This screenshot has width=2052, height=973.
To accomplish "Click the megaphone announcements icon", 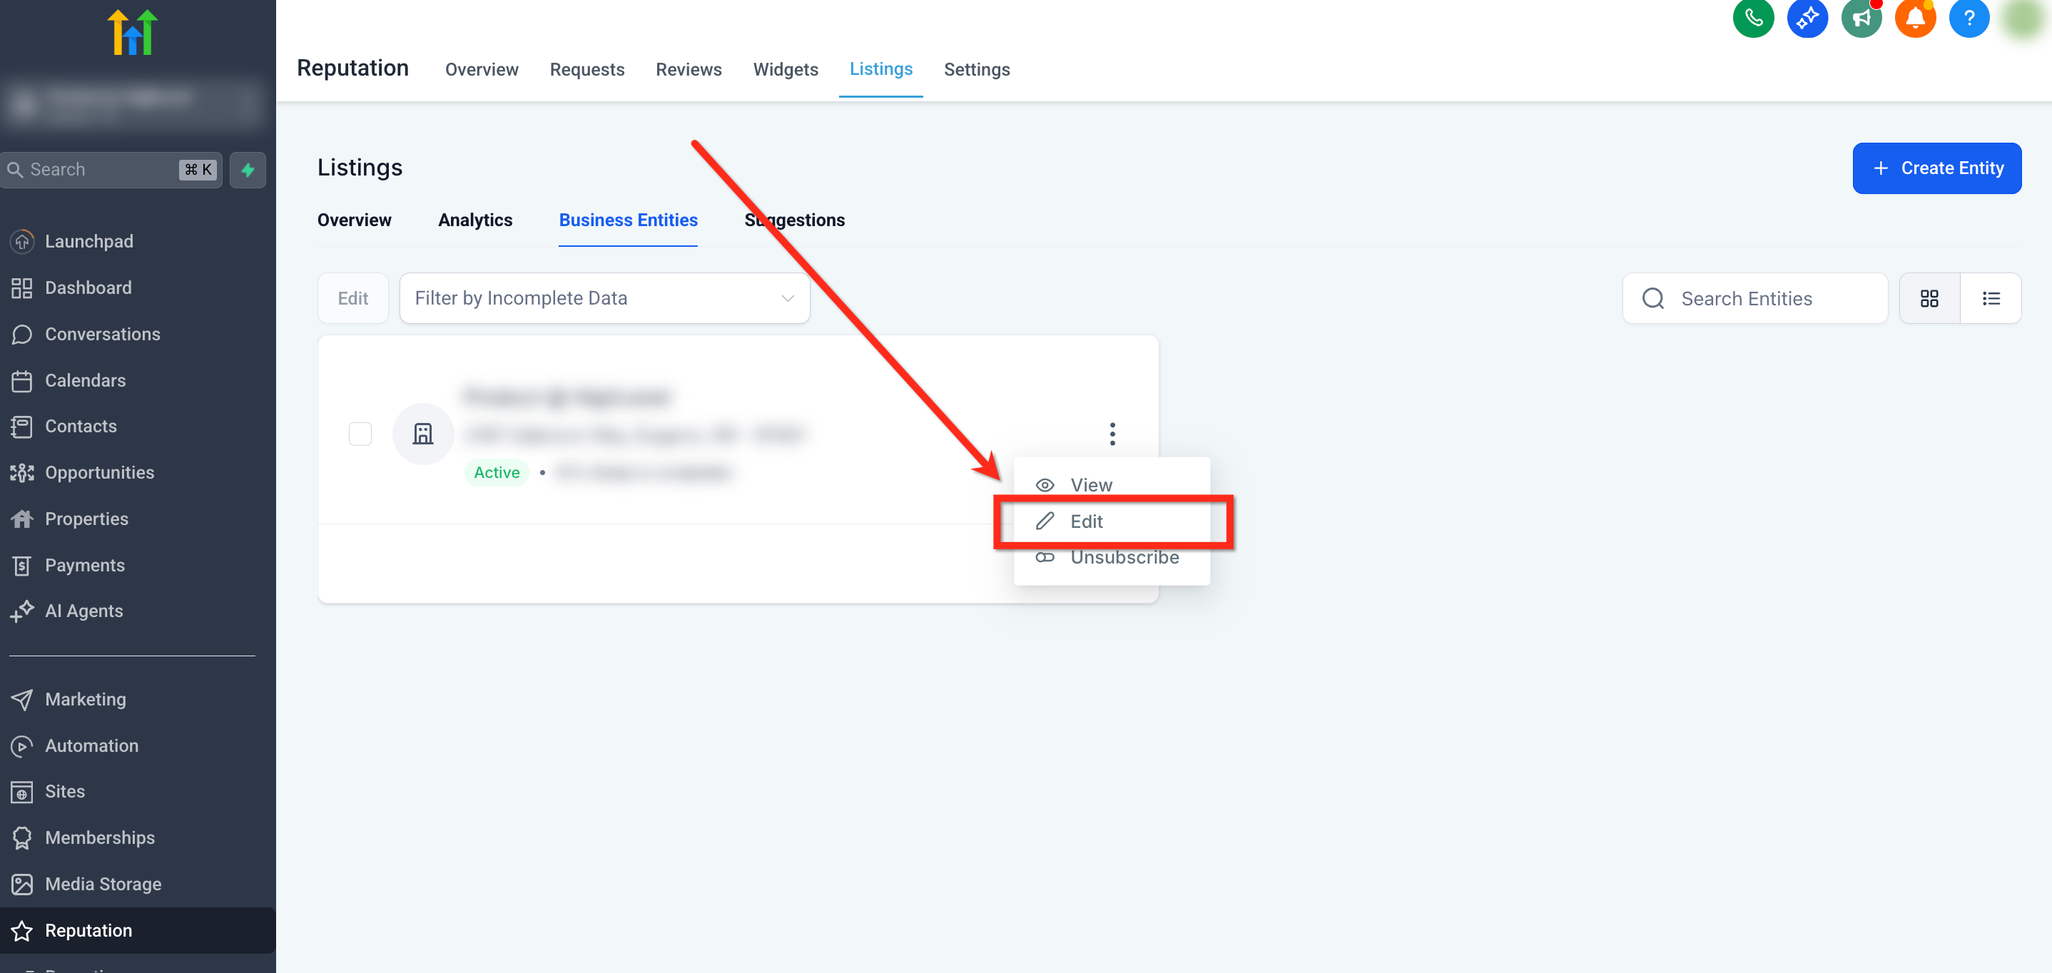I will (1861, 18).
